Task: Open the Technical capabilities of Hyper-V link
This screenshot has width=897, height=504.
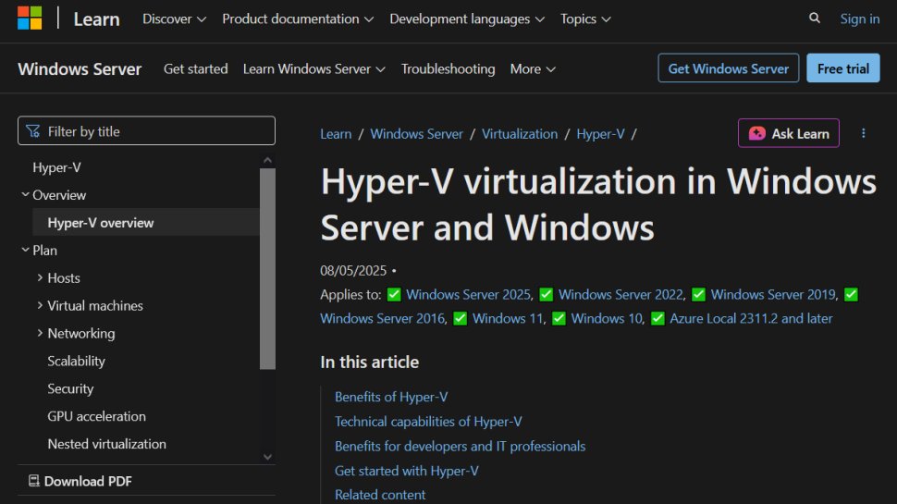Action: 428,422
